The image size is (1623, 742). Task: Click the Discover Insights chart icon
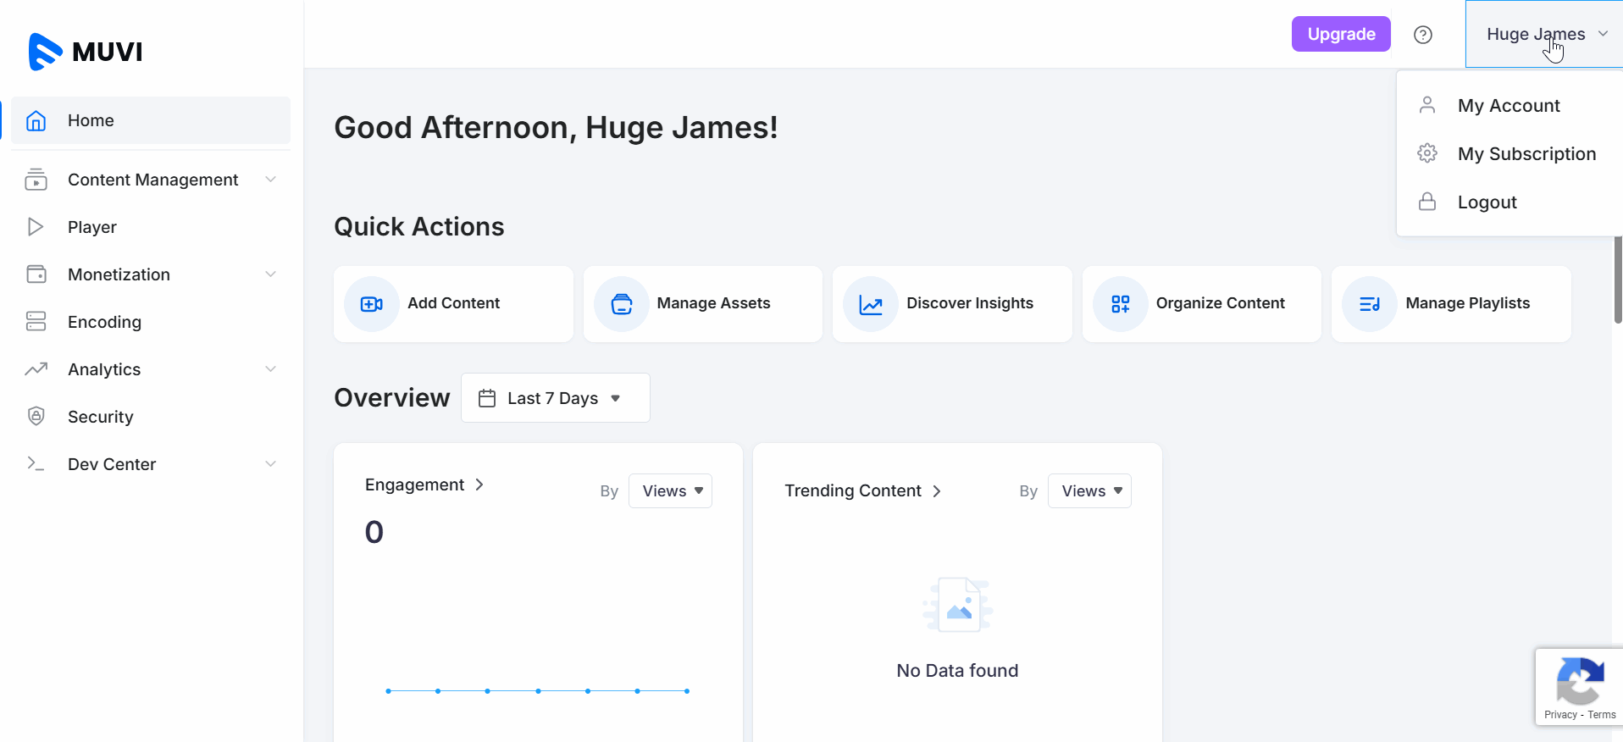[871, 304]
